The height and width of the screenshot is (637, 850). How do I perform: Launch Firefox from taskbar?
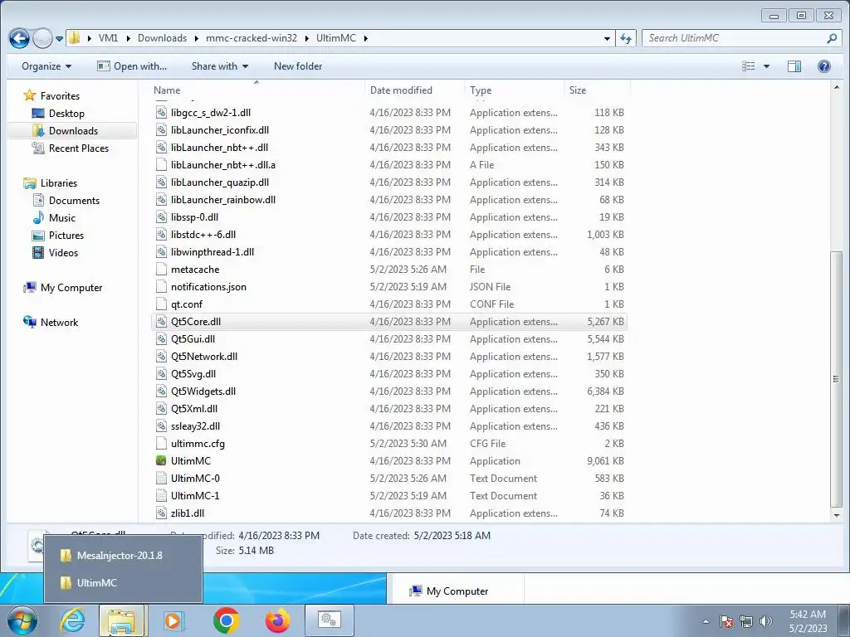277,620
